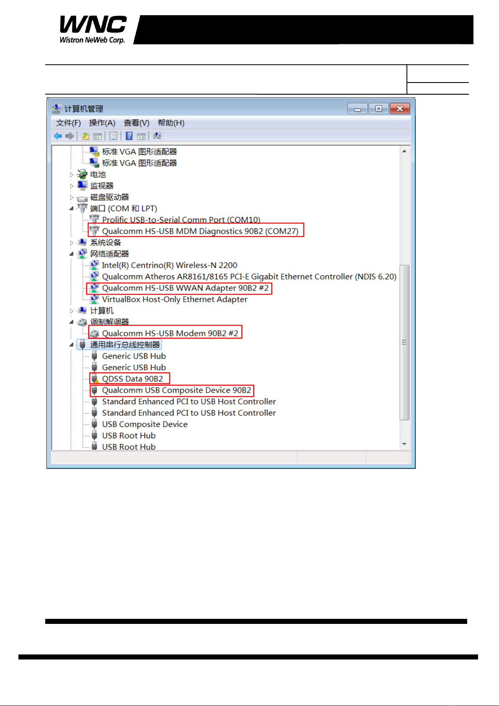Minimize the 计算机管理 window
Image resolution: width=499 pixels, height=706 pixels.
coord(358,109)
